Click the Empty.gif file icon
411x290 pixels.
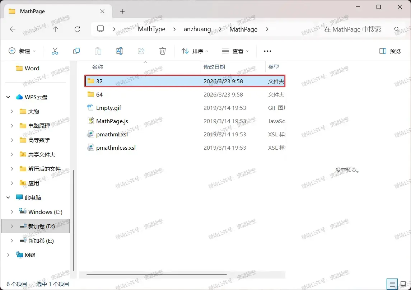(x=91, y=108)
